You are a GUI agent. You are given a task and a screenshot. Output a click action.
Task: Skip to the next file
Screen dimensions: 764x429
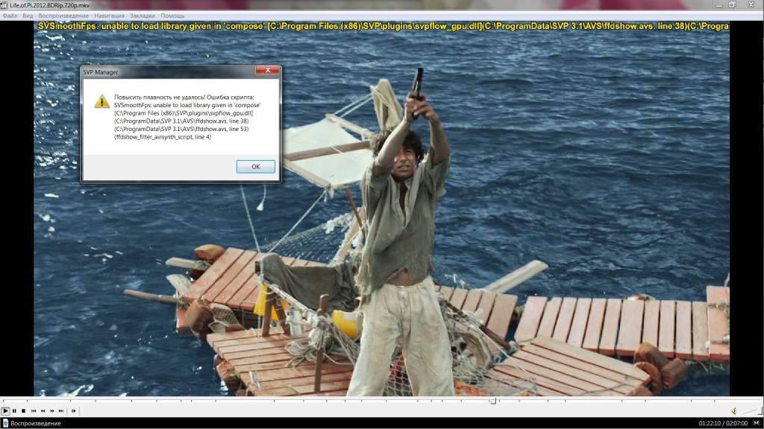pos(60,411)
